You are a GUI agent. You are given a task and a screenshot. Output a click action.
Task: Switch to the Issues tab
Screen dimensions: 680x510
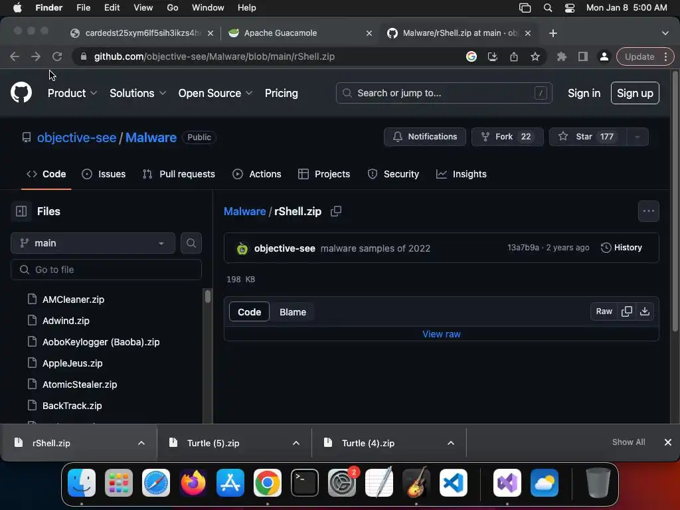[104, 174]
